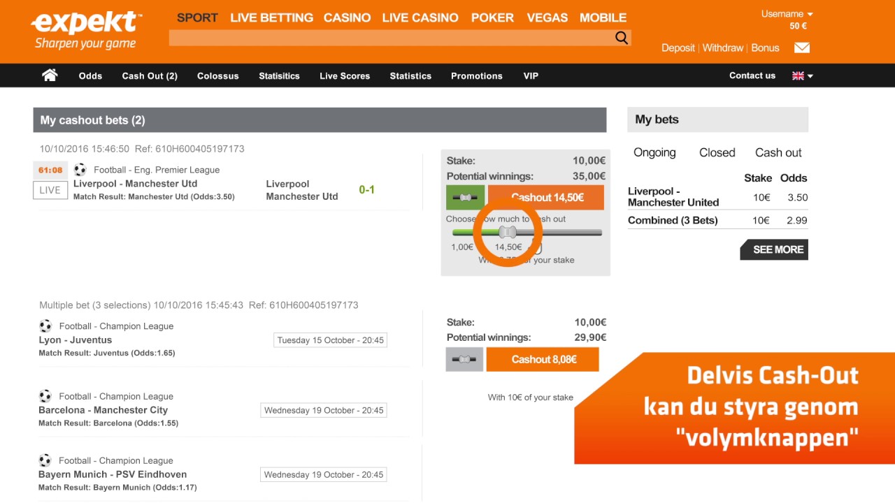Screen dimensions: 895x503
Task: Click the Bonus link
Action: point(765,48)
